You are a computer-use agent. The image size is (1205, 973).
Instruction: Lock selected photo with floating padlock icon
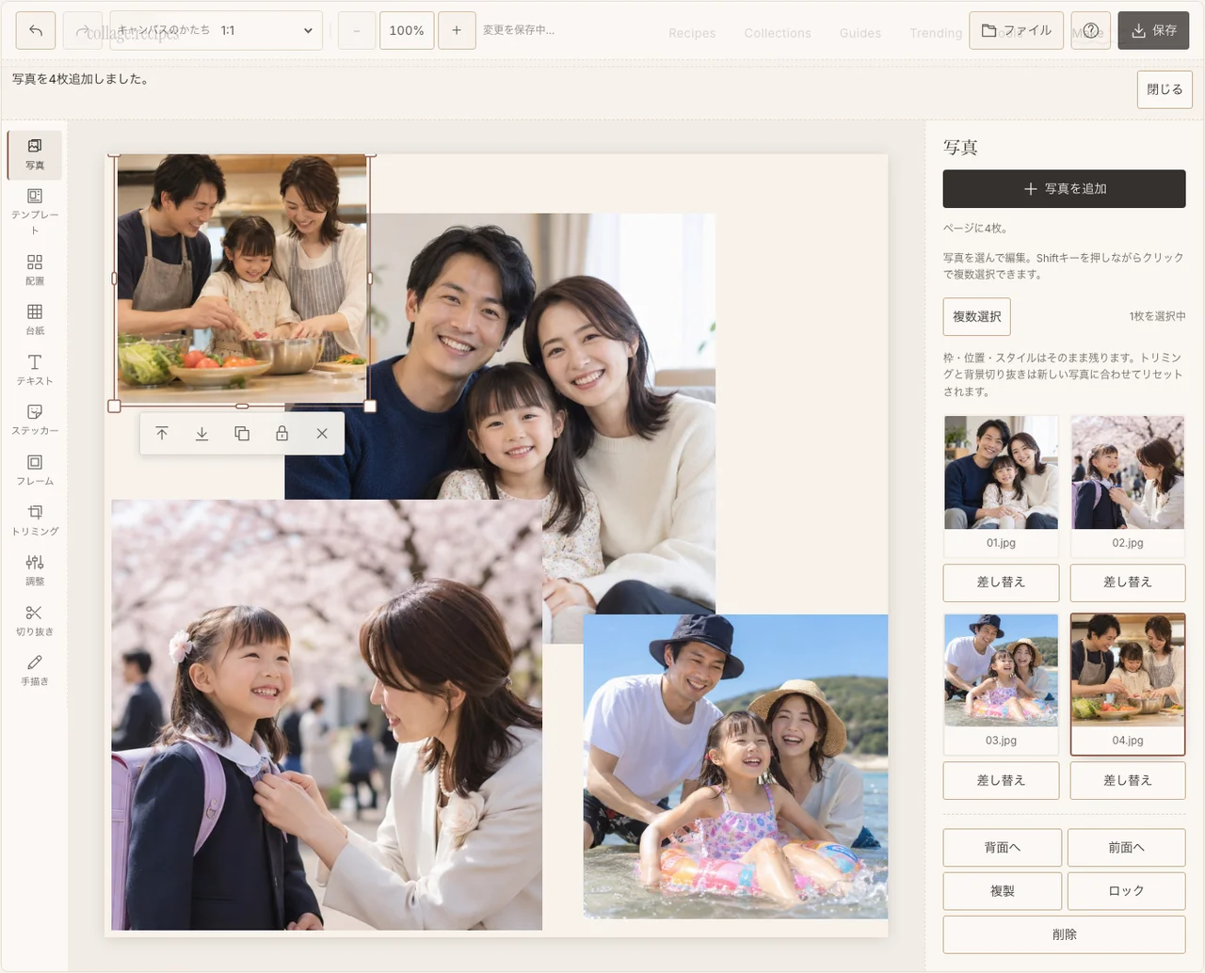[281, 434]
